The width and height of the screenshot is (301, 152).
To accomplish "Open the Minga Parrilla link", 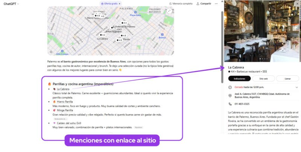I will coord(65,110).
